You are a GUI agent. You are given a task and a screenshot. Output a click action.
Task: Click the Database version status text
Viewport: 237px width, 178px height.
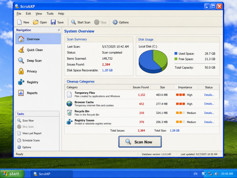pyautogui.click(x=156, y=154)
